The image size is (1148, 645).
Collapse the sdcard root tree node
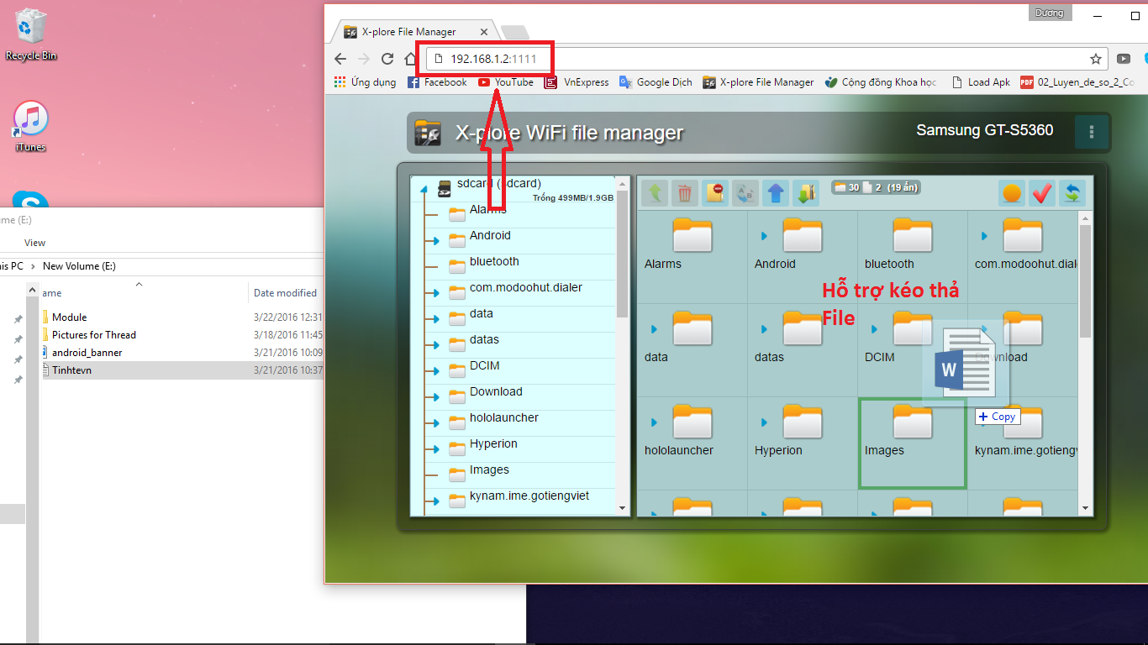pos(424,191)
